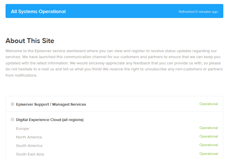Screen dimensions: 226x158
Task: Click the About This Site heading
Action: pyautogui.click(x=30, y=41)
